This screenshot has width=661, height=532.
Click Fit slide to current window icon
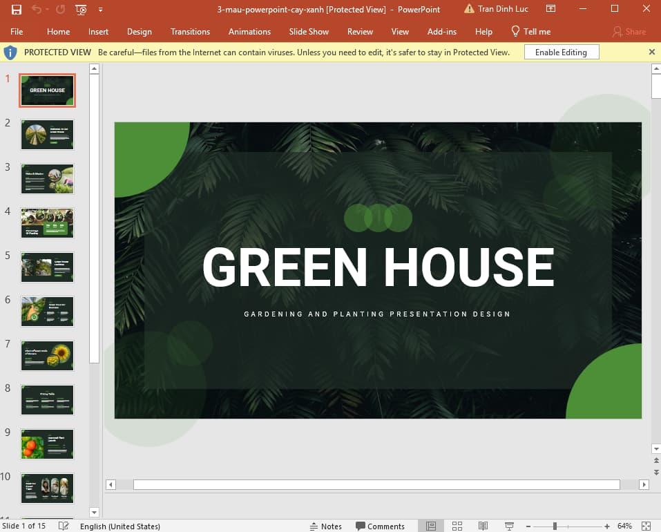(646, 526)
